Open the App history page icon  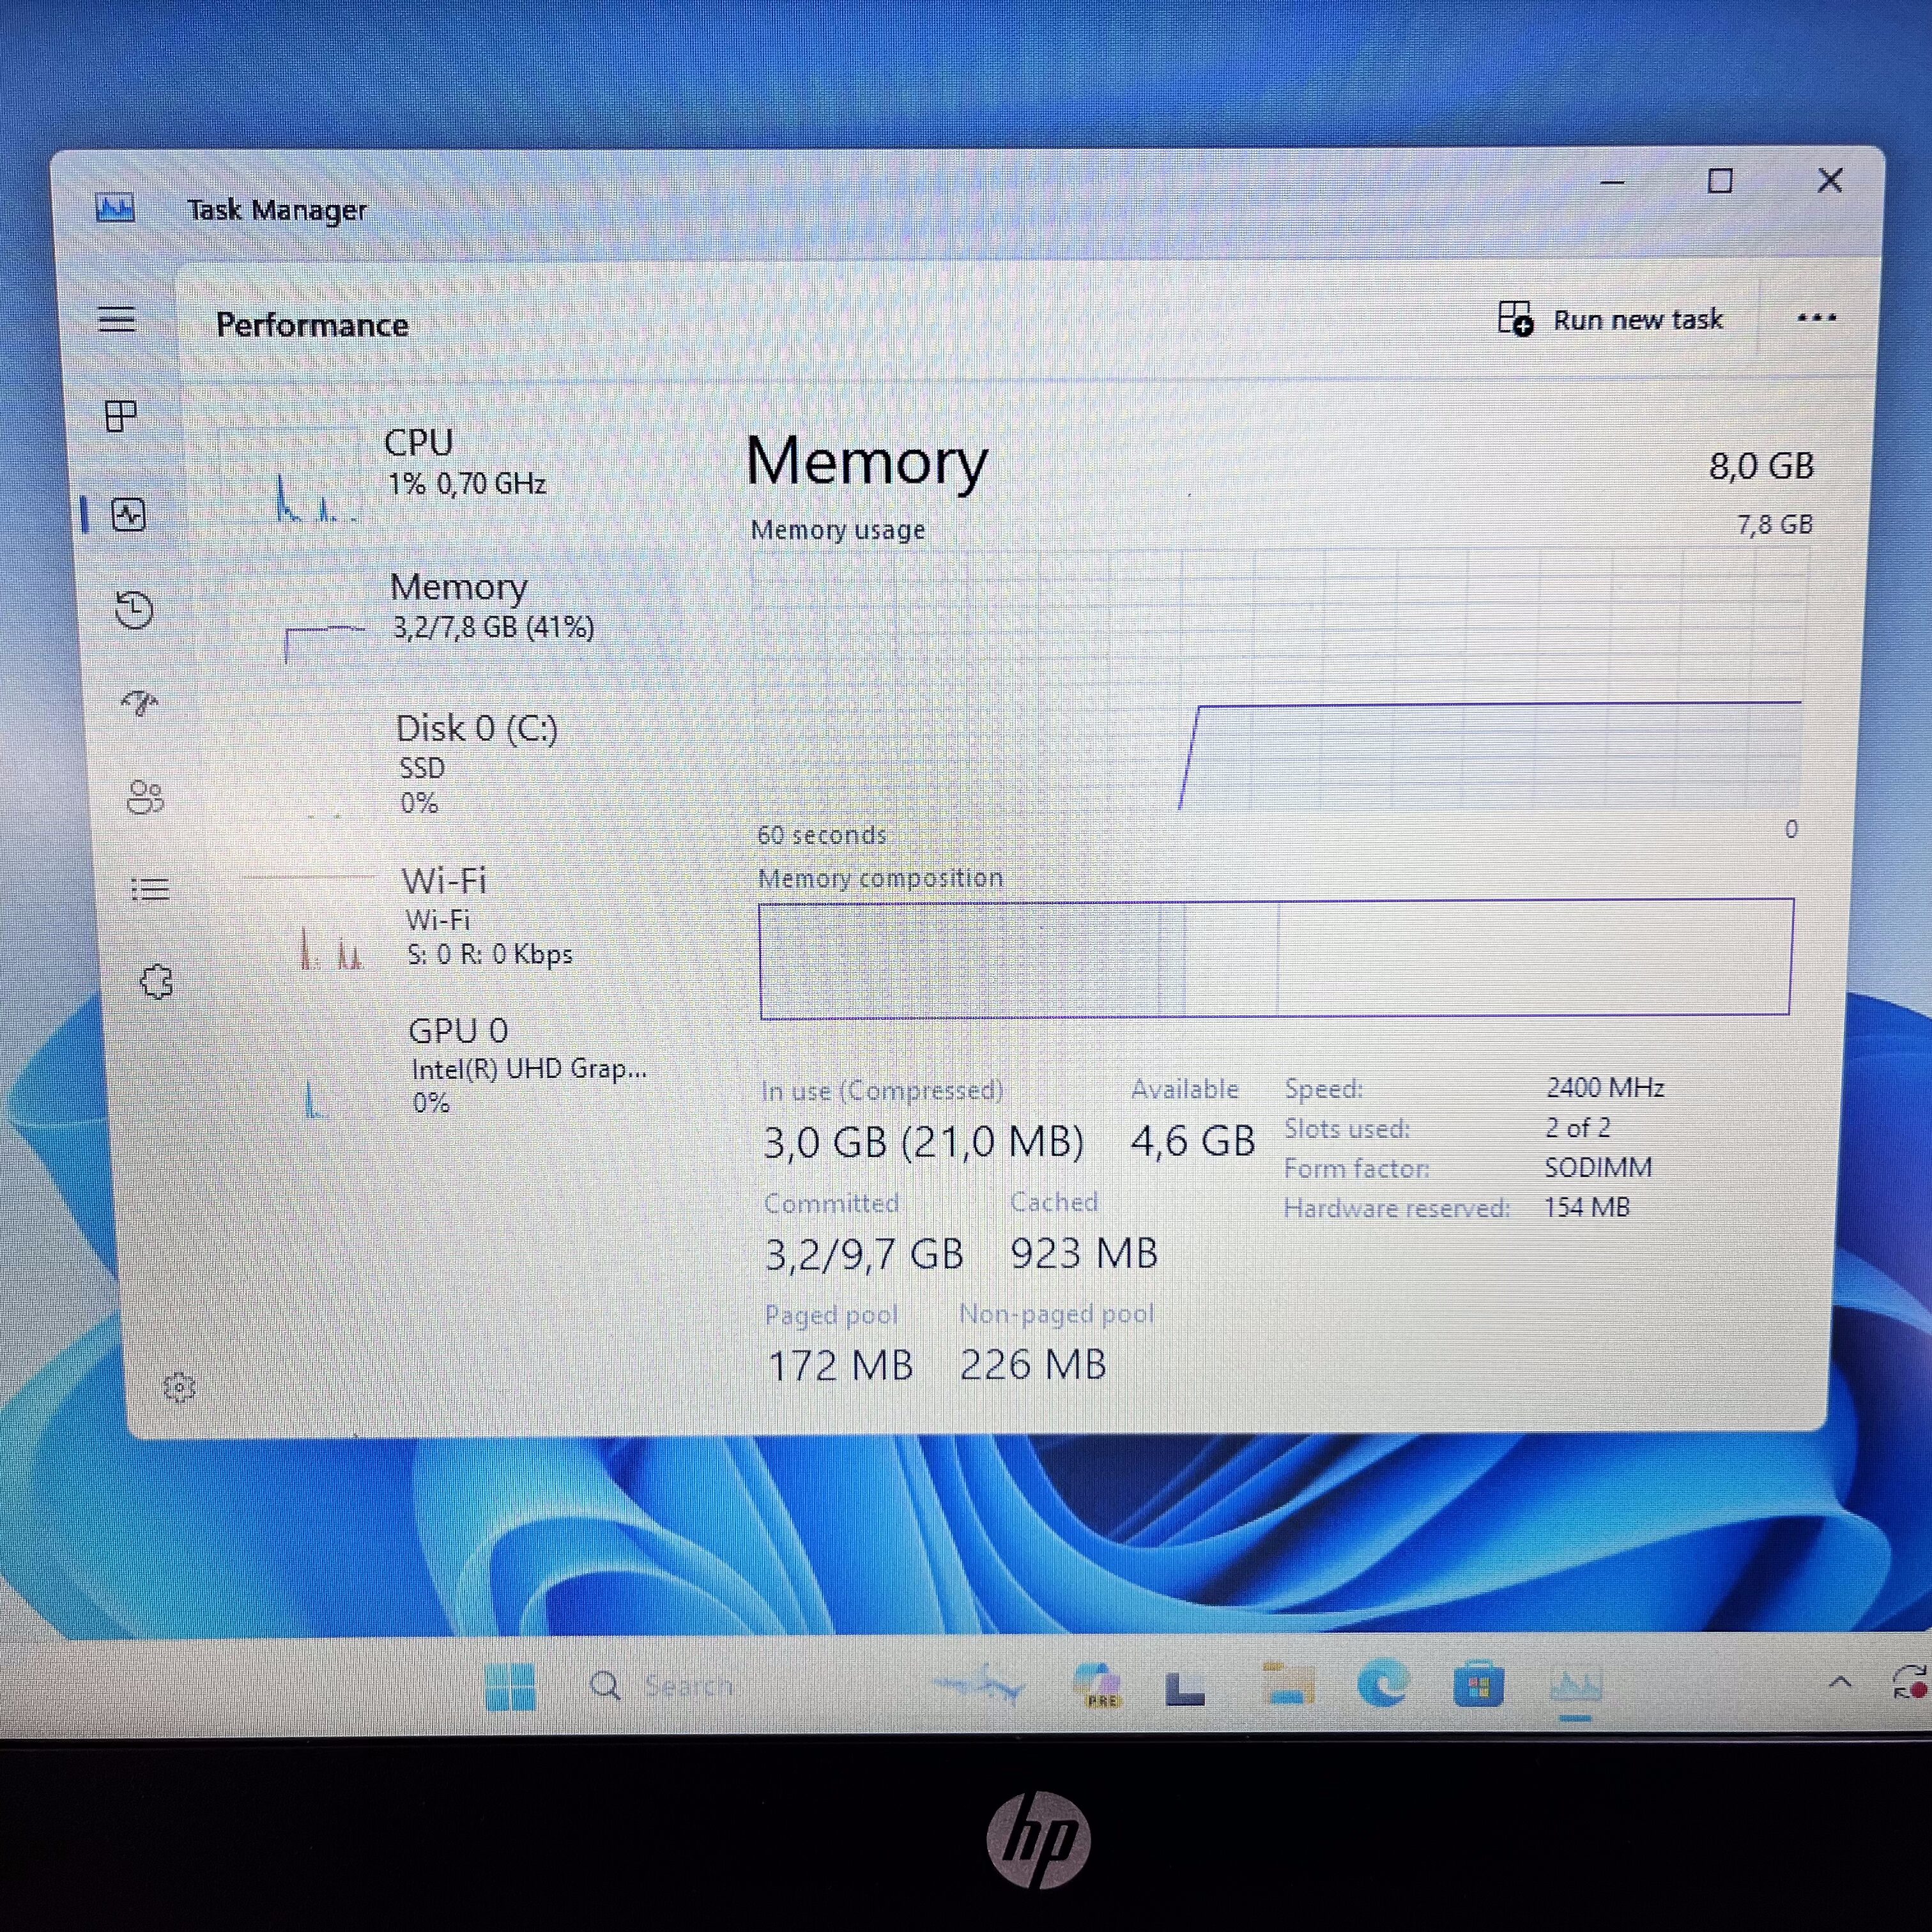[134, 610]
